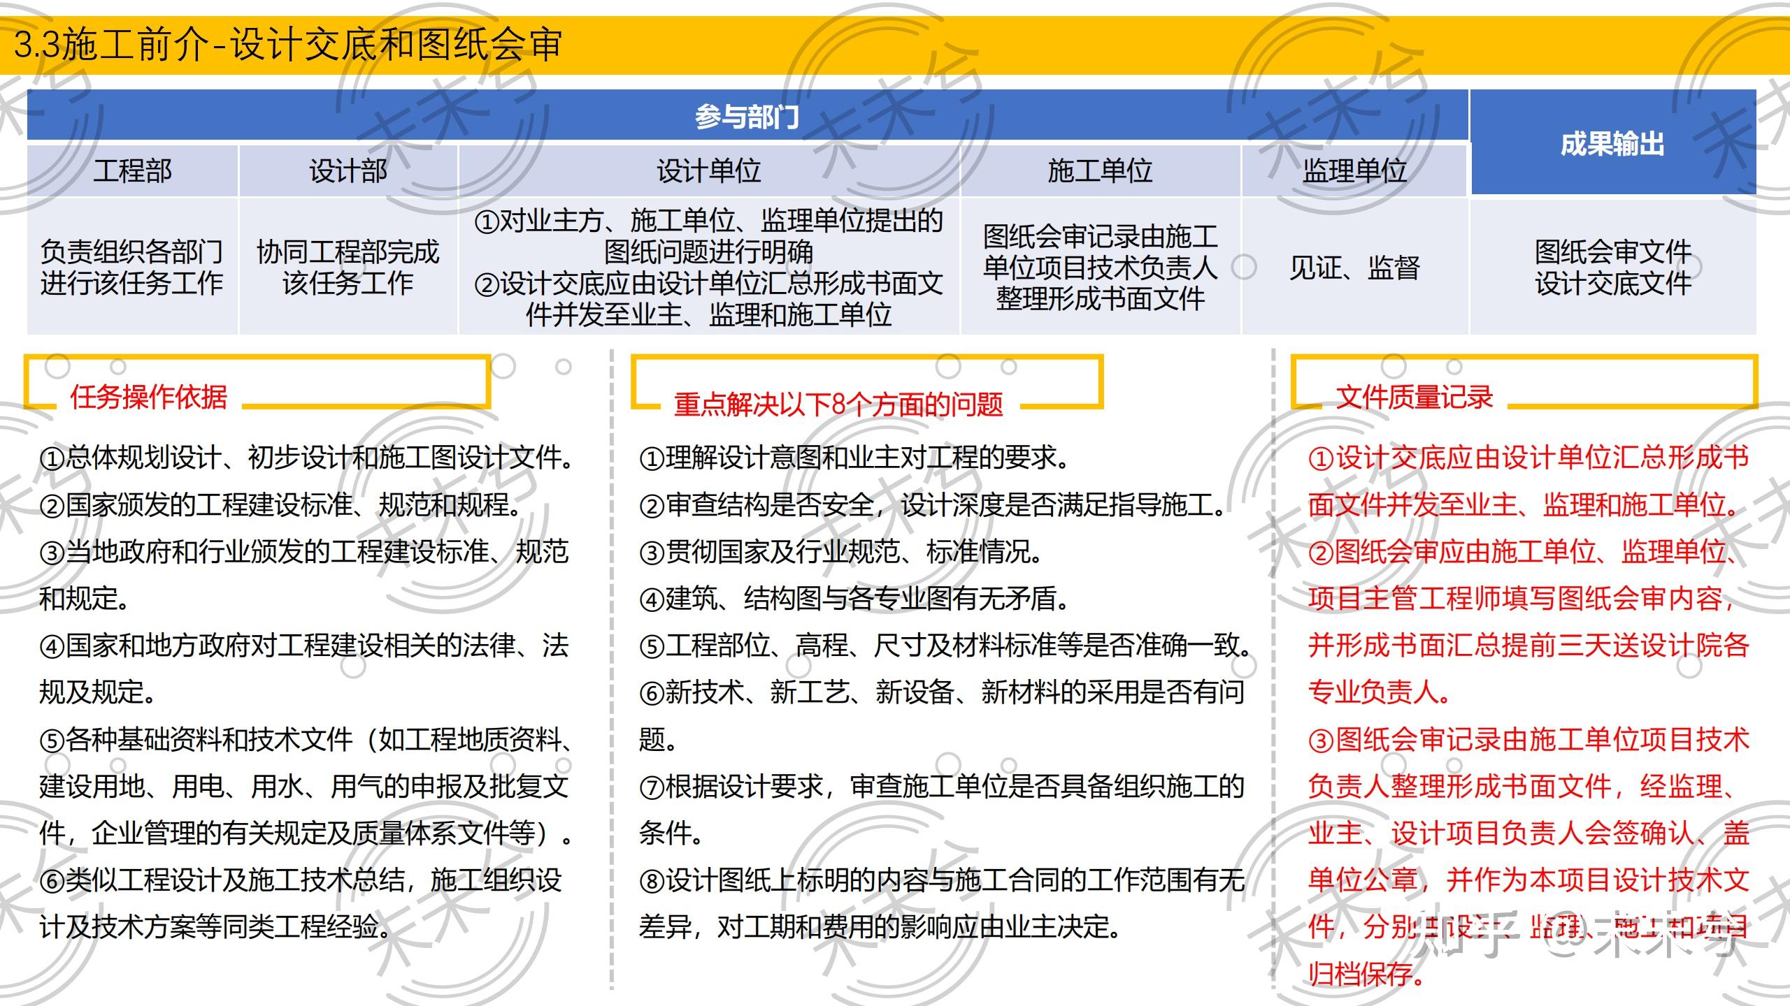
Task: Select cell '负责组织各部门进行该任务工作'
Action: pyautogui.click(x=132, y=267)
